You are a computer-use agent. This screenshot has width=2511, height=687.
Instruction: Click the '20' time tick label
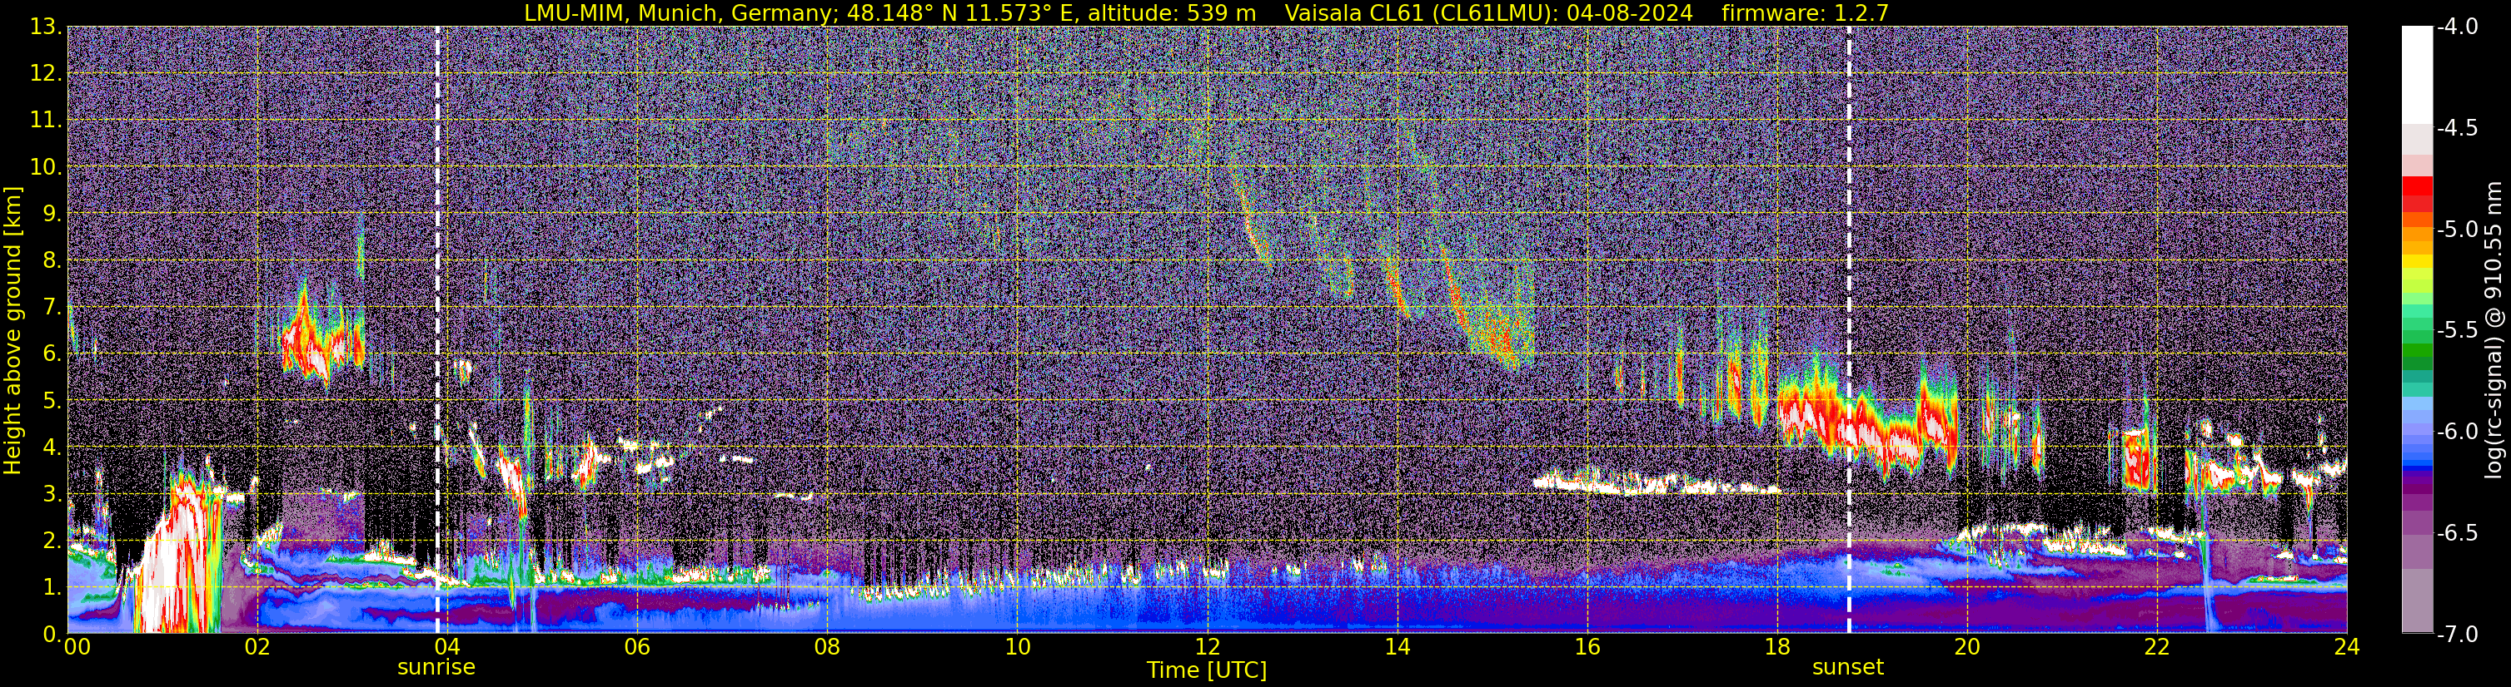(x=1967, y=647)
